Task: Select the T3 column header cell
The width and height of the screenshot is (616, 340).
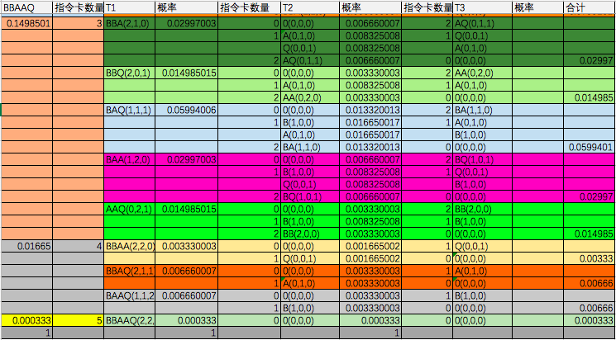Action: coord(481,7)
